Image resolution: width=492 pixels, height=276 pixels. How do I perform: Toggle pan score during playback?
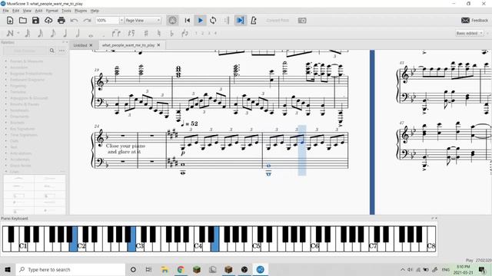tap(240, 21)
